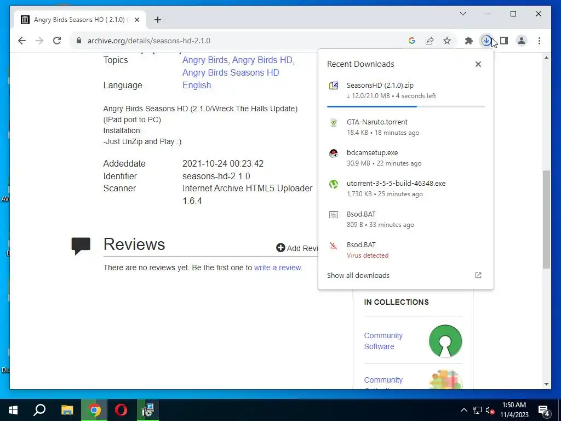Image resolution: width=561 pixels, height=421 pixels.
Task: Click the scrollbar up arrow
Action: (546, 58)
